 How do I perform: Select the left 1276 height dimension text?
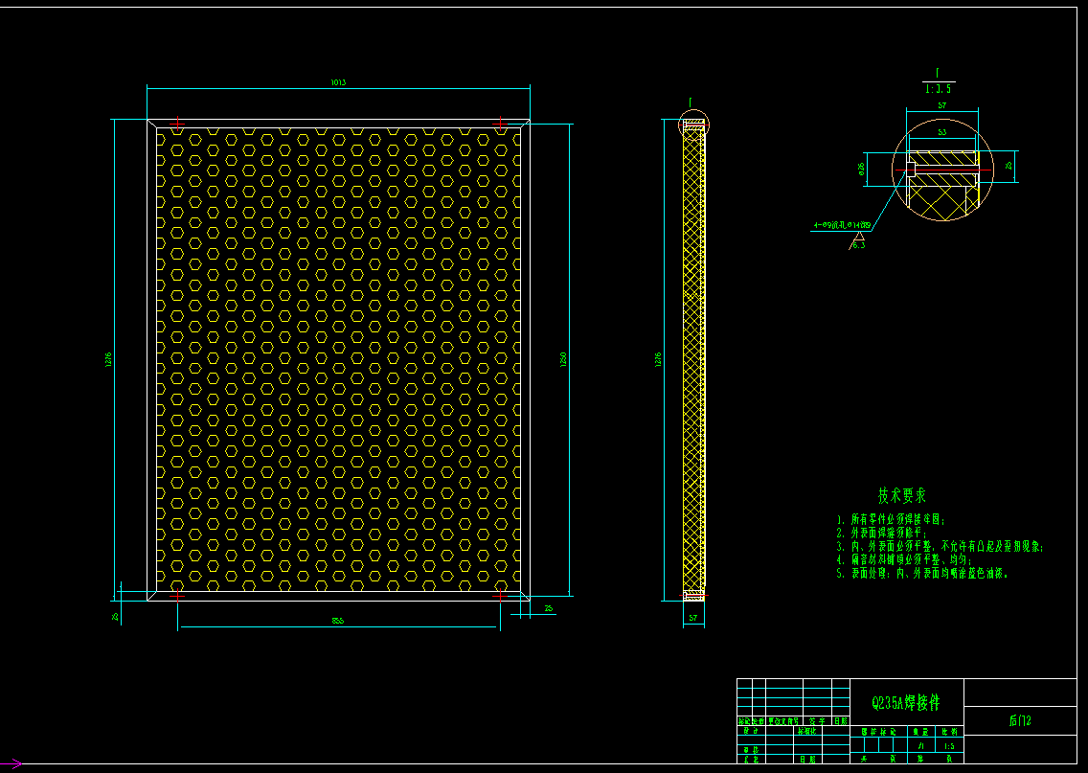(x=108, y=359)
